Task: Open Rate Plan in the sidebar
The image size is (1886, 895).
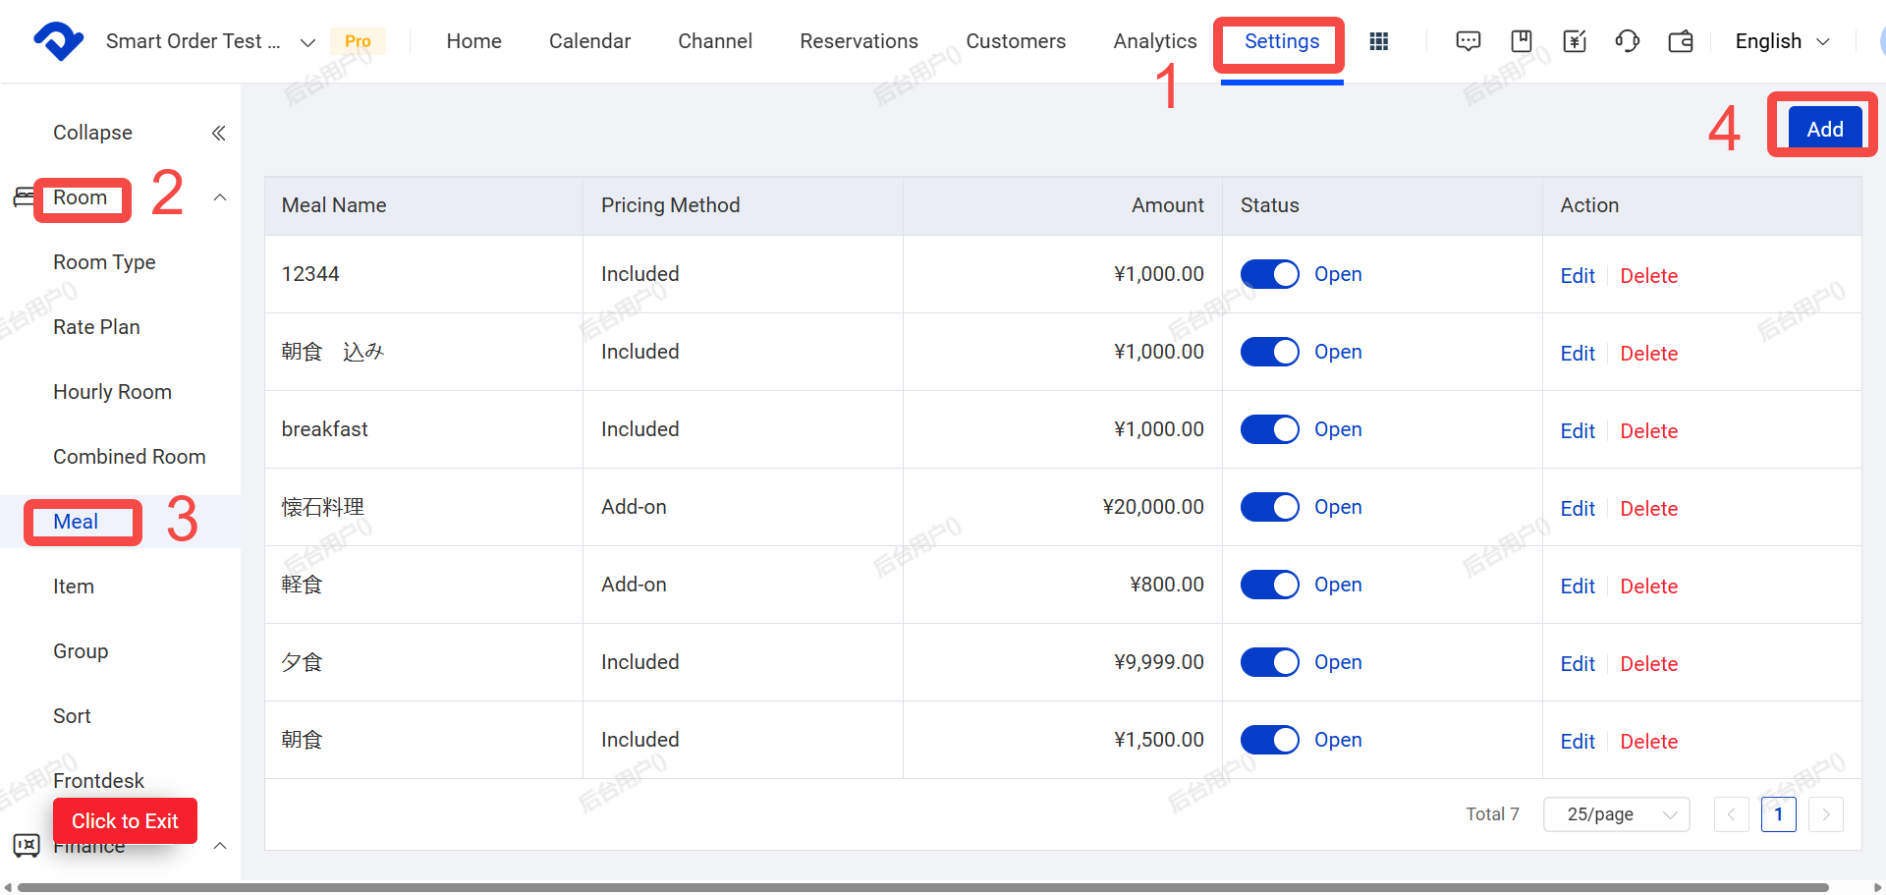Action: pos(96,327)
